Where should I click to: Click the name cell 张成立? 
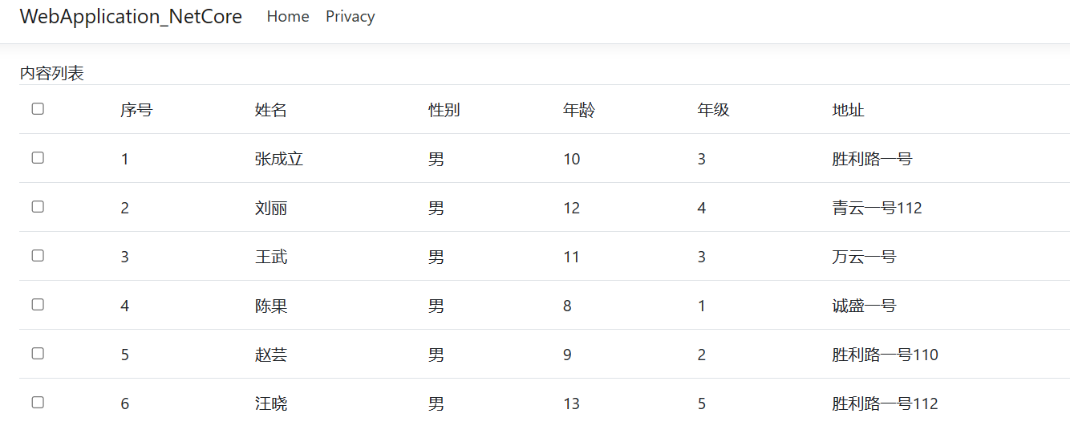click(x=279, y=159)
